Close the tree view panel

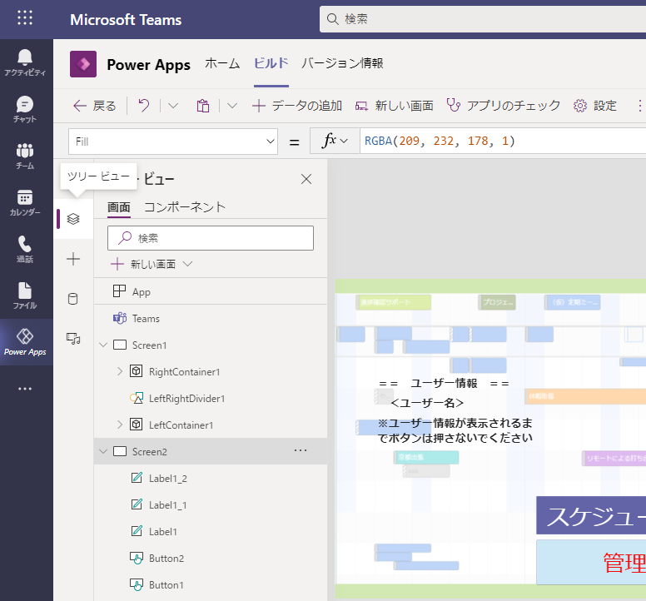click(306, 179)
